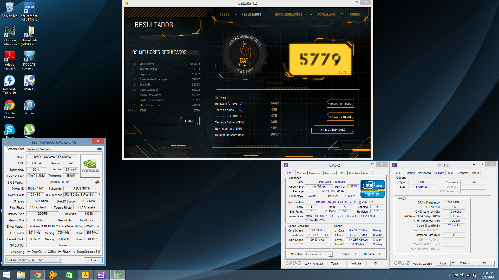Click Bus Interface question mark help
Image resolution: width=499 pixels, height=280 pixels.
[99, 195]
